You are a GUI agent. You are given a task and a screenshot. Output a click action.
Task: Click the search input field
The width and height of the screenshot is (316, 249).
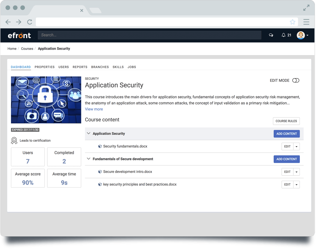point(150,35)
